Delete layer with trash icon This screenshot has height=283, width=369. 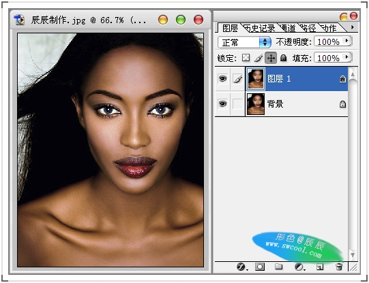(339, 267)
